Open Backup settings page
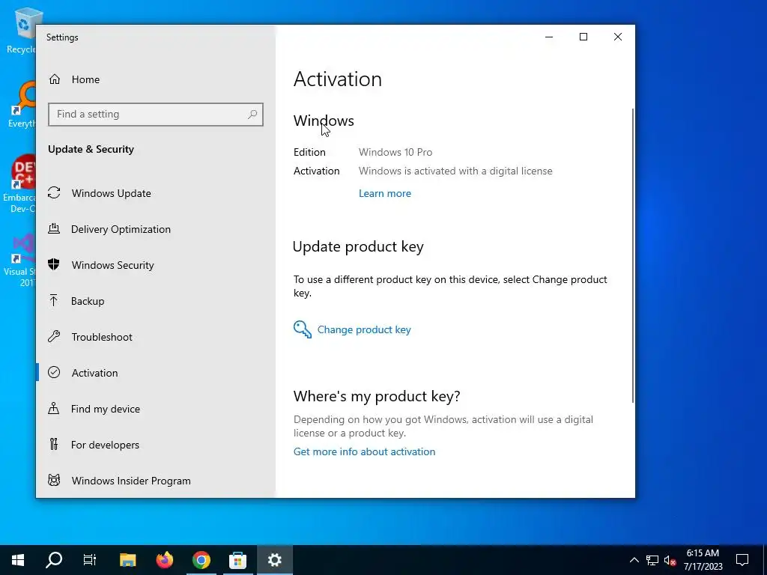767x575 pixels. 156,301
